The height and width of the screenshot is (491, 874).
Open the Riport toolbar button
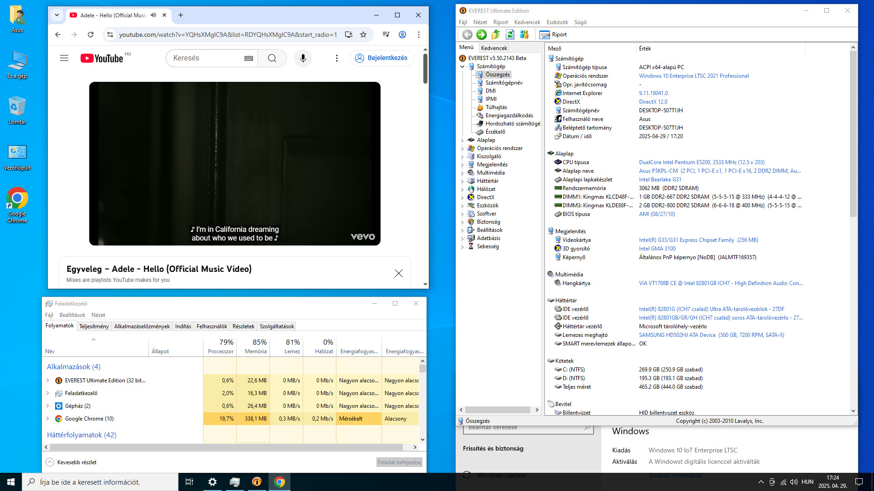coord(553,35)
